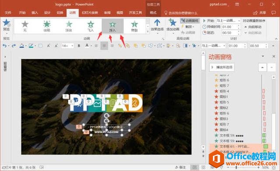The image size is (280, 171).
Task: Click the blue star animation icon in quick toolbar
Action: click(194, 46)
